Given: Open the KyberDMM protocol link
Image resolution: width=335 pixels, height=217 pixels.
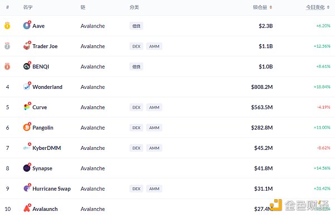Looking at the screenshot, I should click(x=46, y=148).
